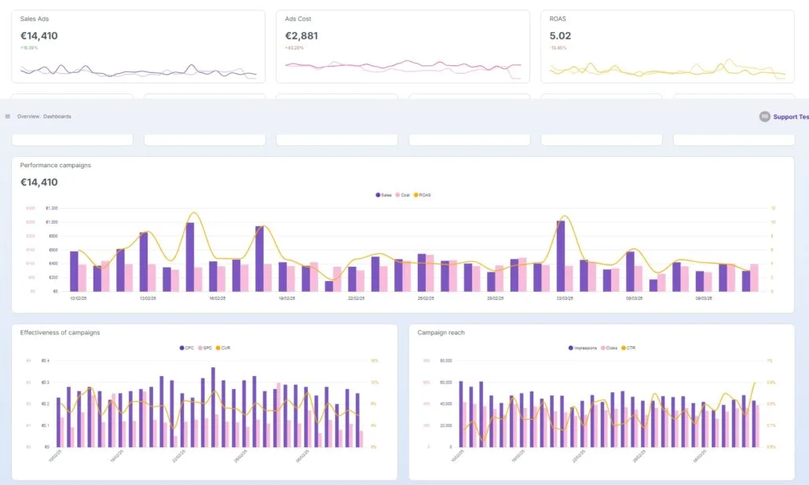The height and width of the screenshot is (485, 809).
Task: Toggle Clicks series in Campaign reach legend
Action: point(609,348)
